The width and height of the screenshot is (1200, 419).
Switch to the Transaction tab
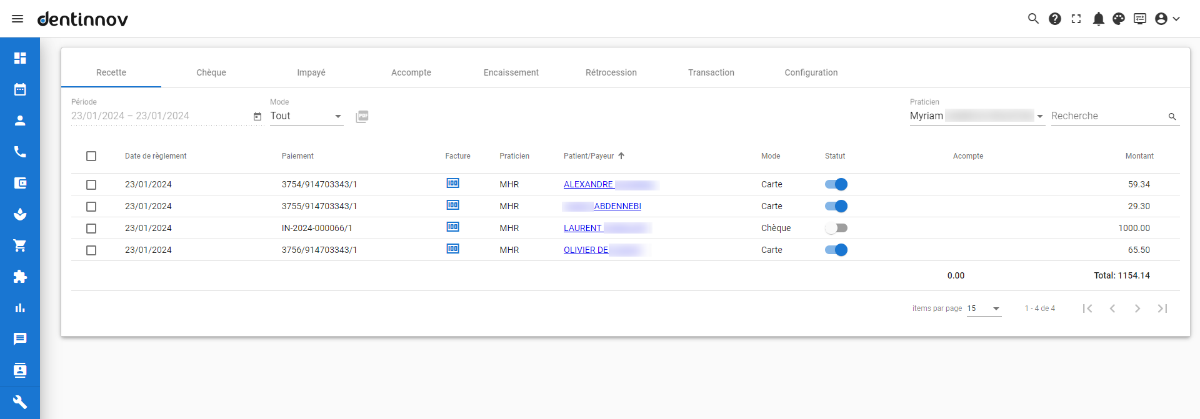(x=711, y=72)
